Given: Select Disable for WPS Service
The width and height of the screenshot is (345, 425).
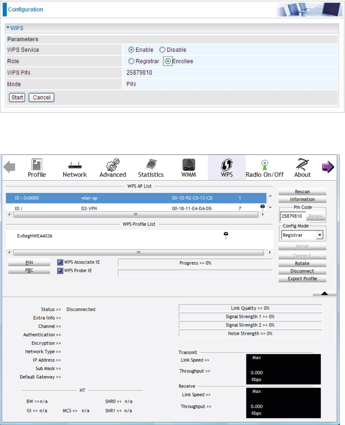Looking at the screenshot, I should (162, 50).
